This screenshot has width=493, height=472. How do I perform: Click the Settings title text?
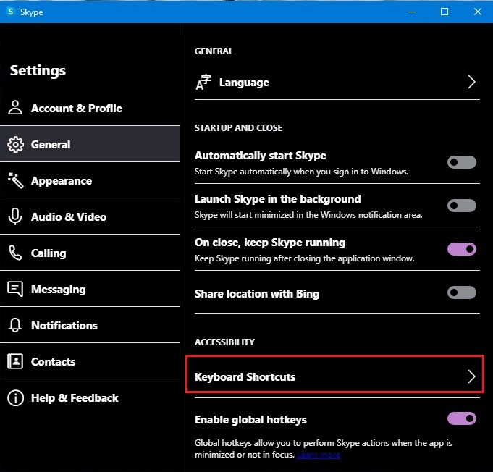(38, 70)
